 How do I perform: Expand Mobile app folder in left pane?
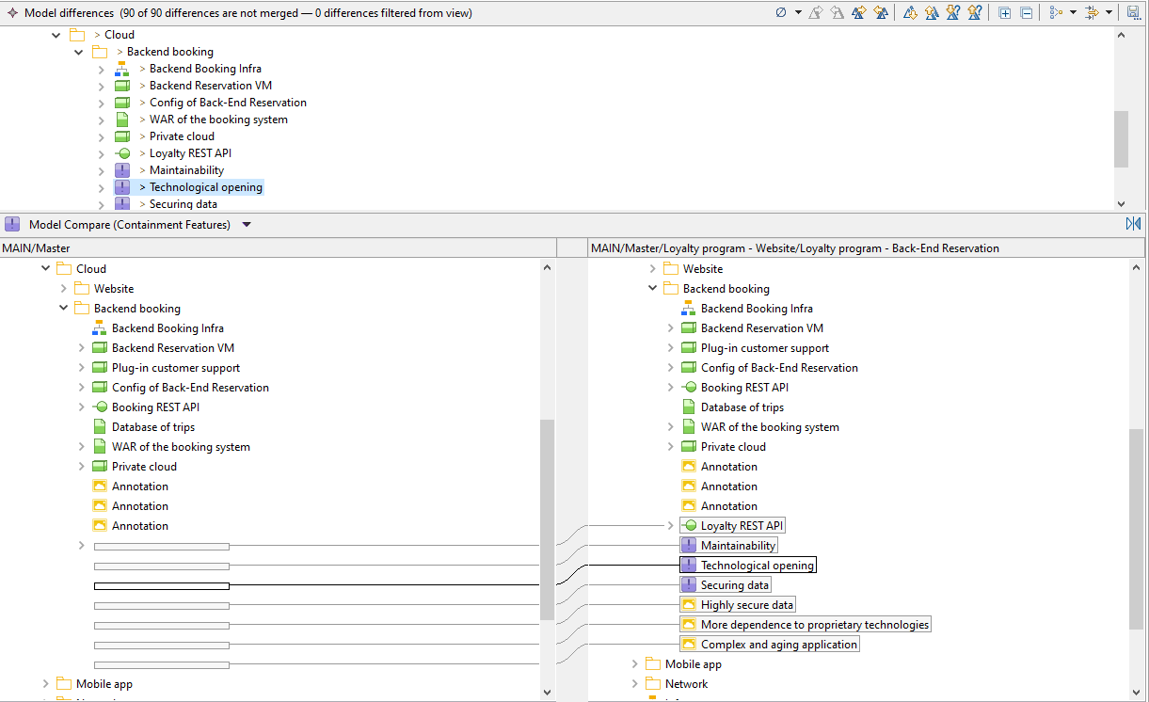coord(45,684)
